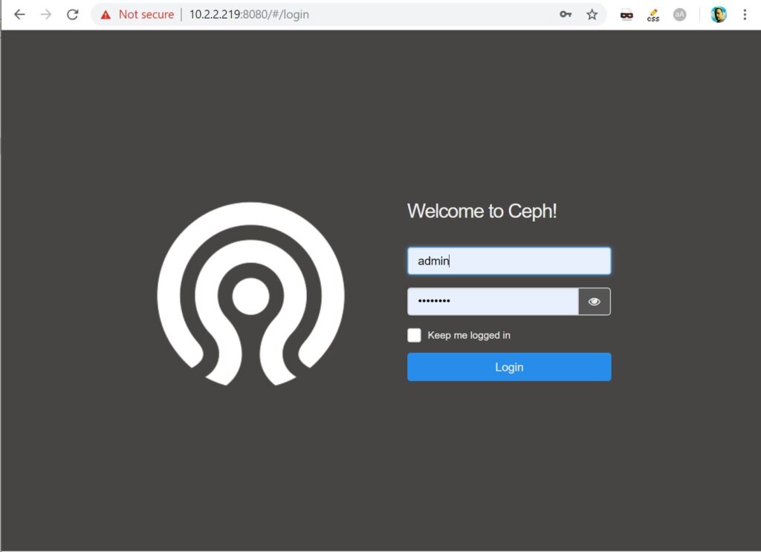
Task: Open browser history with the back arrow
Action: click(x=19, y=13)
